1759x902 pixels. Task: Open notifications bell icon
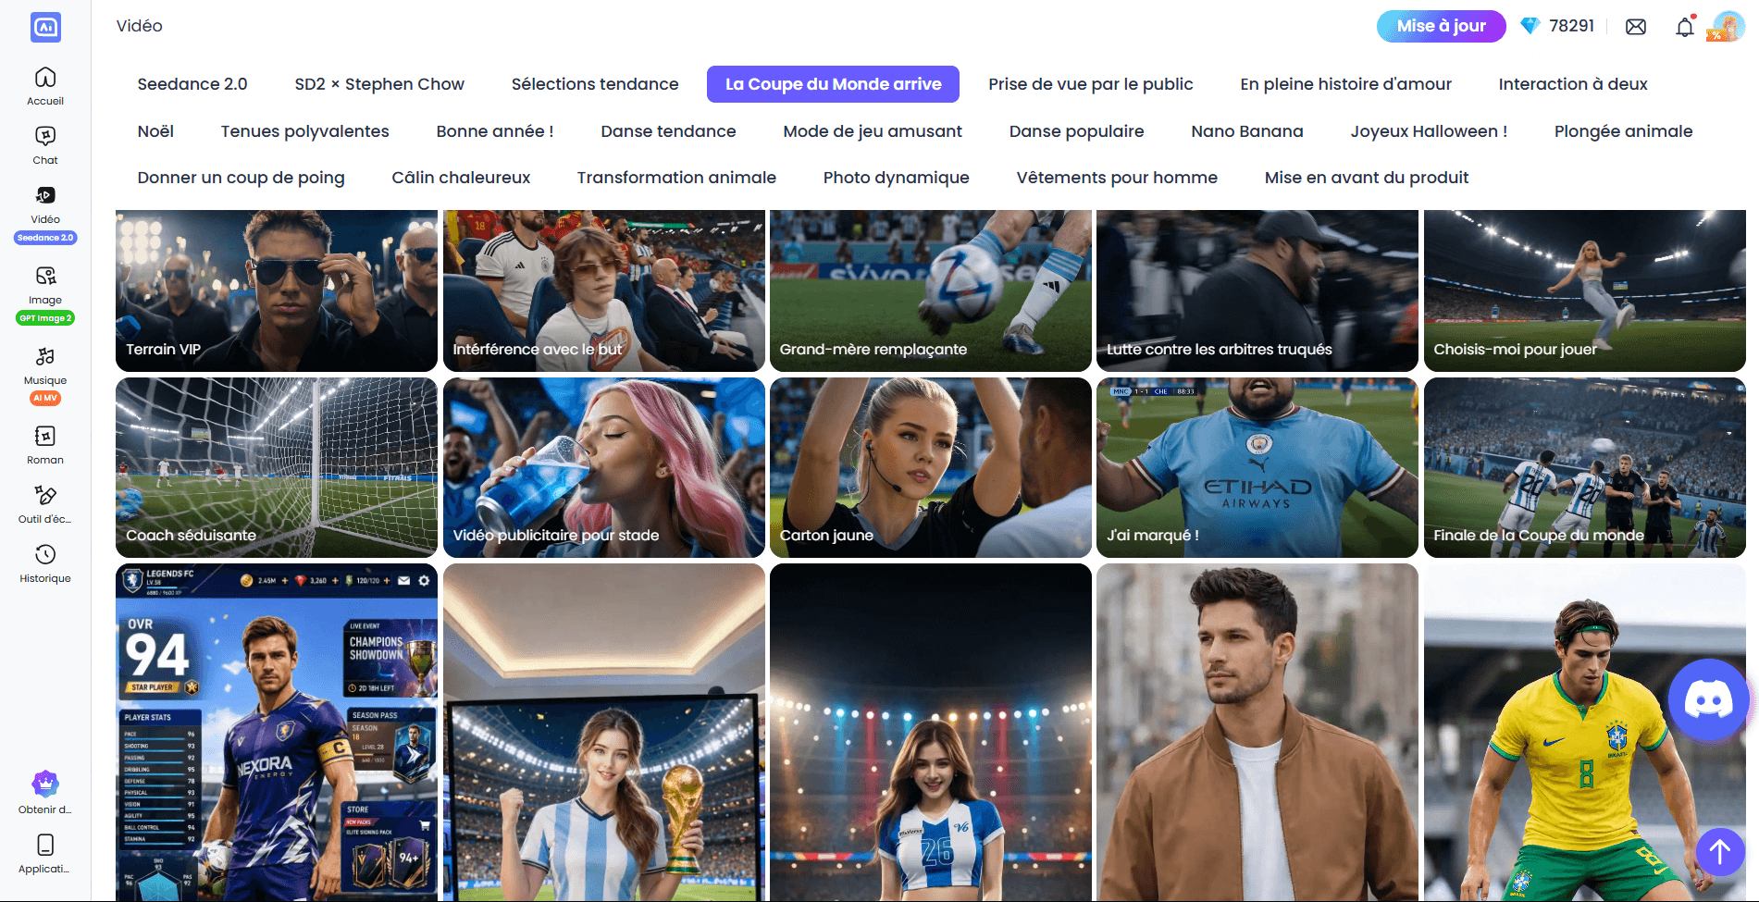pyautogui.click(x=1685, y=27)
